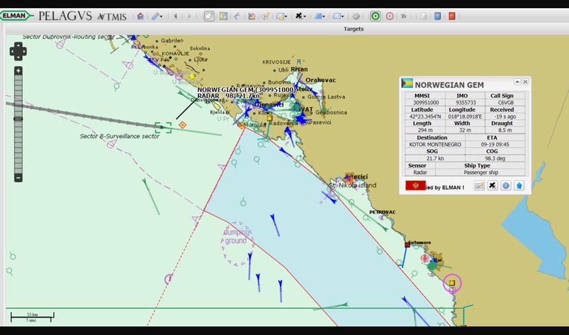The width and height of the screenshot is (569, 335).
Task: Click the blue book icon
Action: [437, 16]
